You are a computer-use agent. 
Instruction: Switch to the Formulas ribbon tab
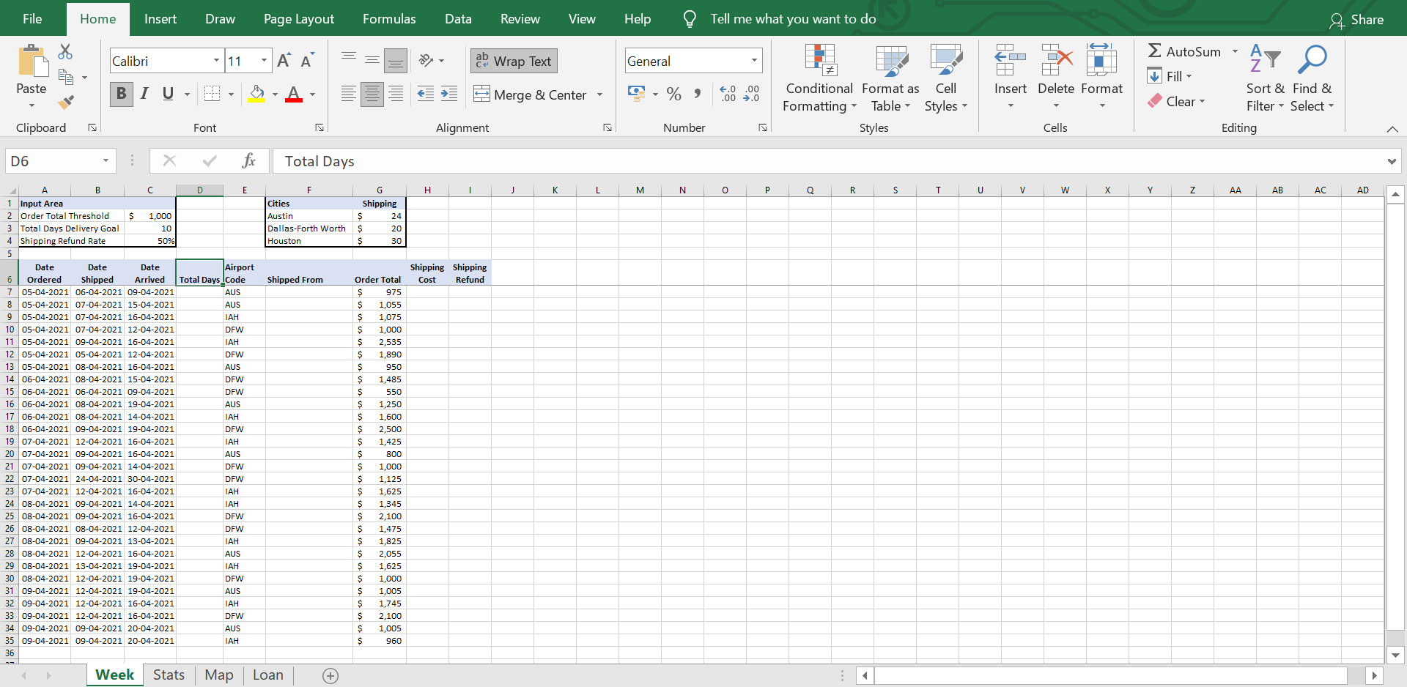pos(389,18)
